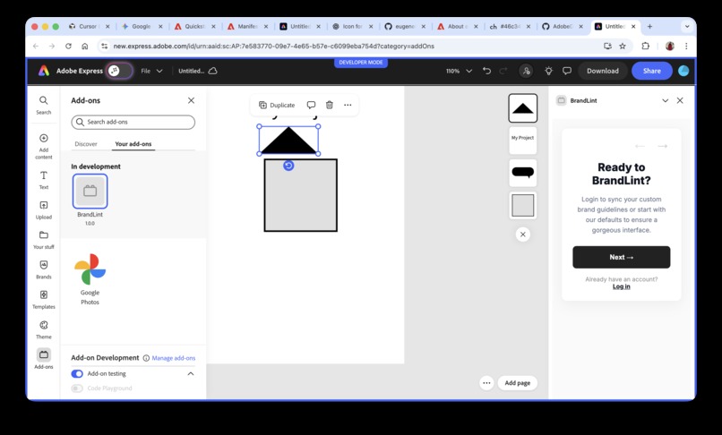Screen dimensions: 722x435
Task: Open a new browser tab
Action: click(649, 27)
